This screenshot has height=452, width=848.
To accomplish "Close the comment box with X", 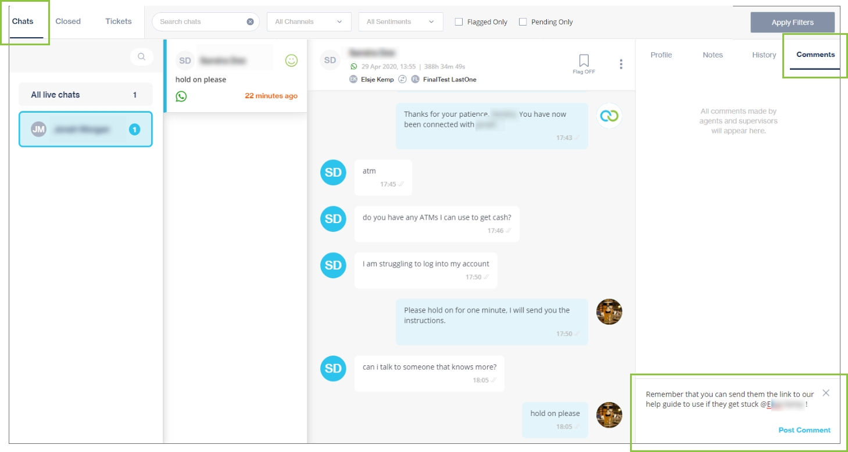I will pyautogui.click(x=826, y=393).
